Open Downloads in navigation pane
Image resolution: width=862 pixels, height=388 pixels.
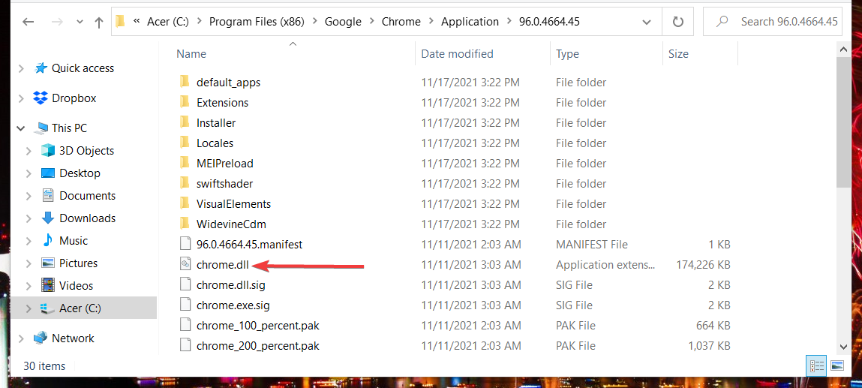[88, 218]
